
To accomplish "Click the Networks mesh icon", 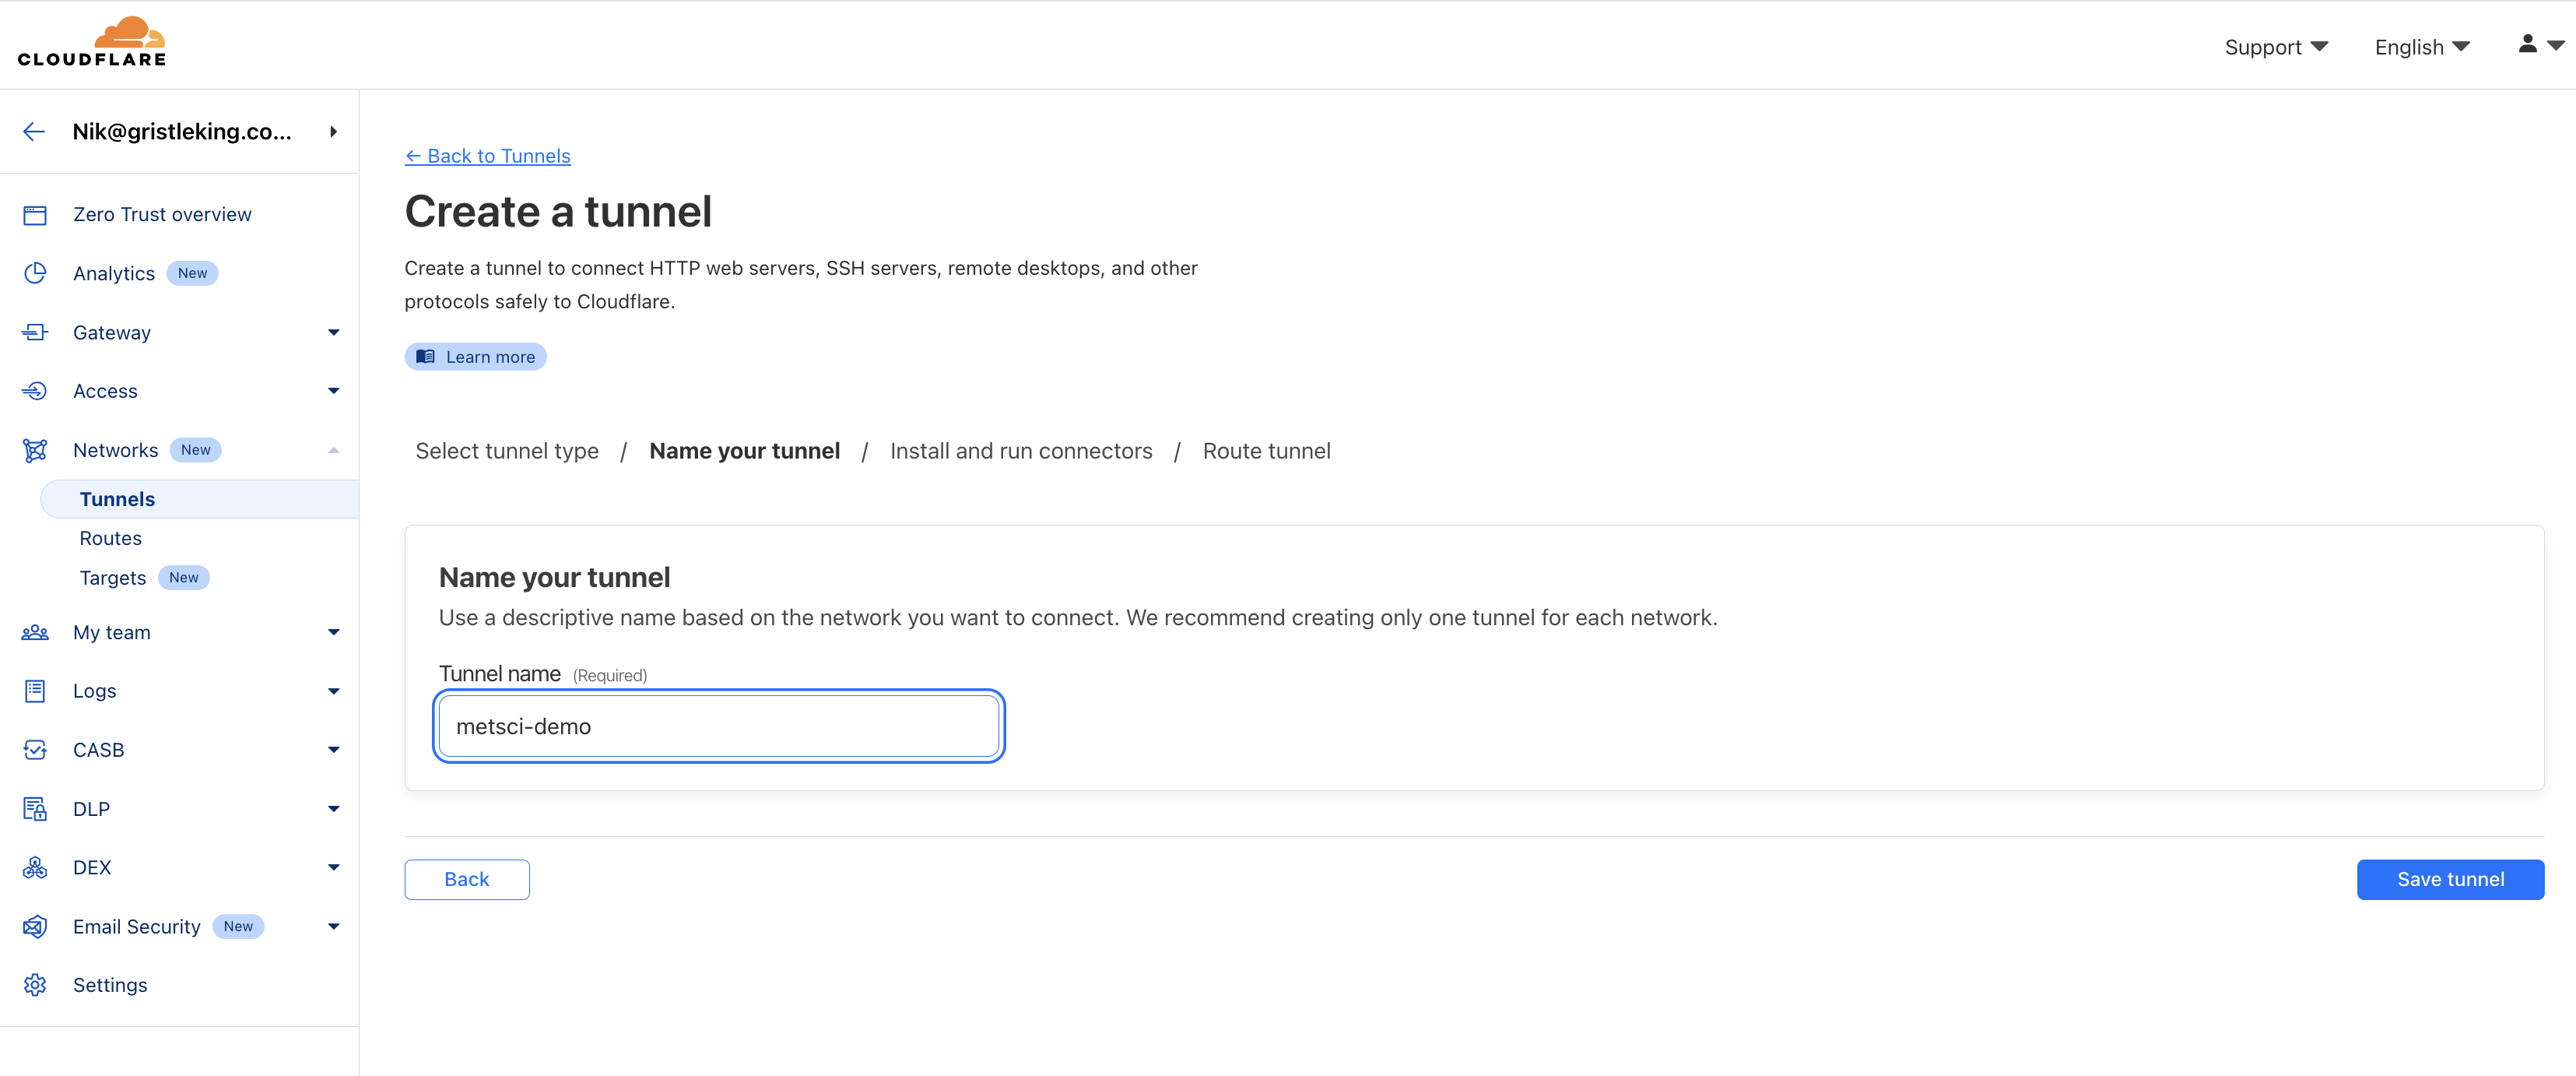I will (x=35, y=450).
